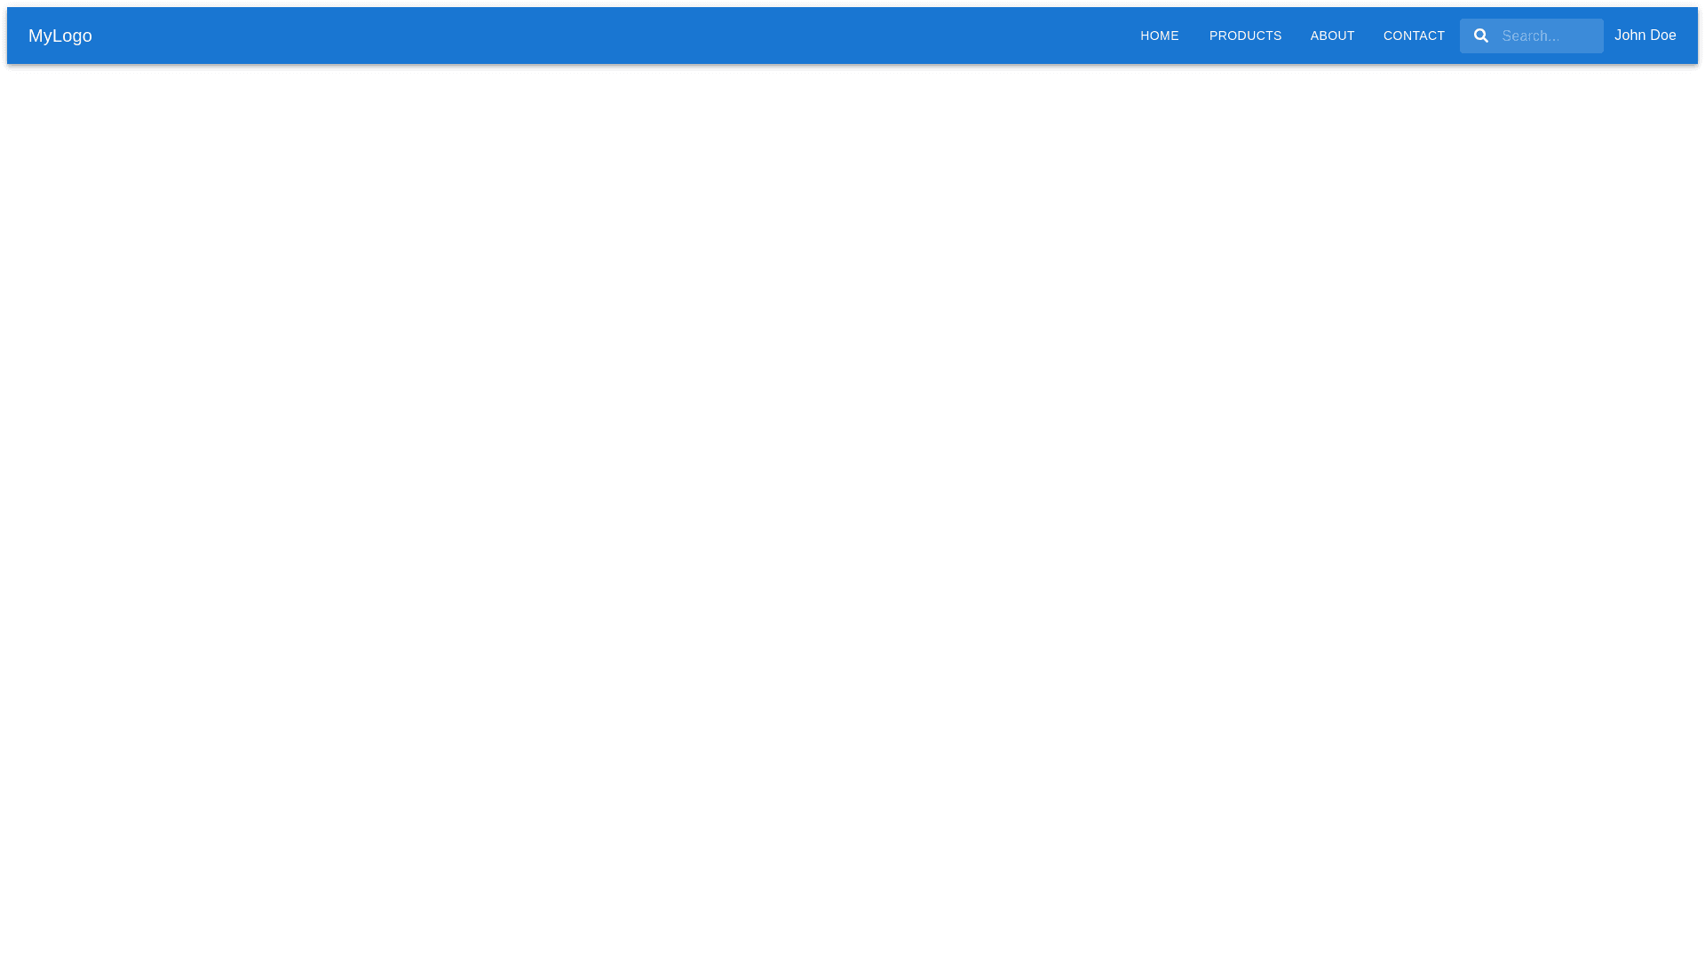Image resolution: width=1705 pixels, height=959 pixels.
Task: Return to homepage via MyLogo
Action: click(x=60, y=36)
